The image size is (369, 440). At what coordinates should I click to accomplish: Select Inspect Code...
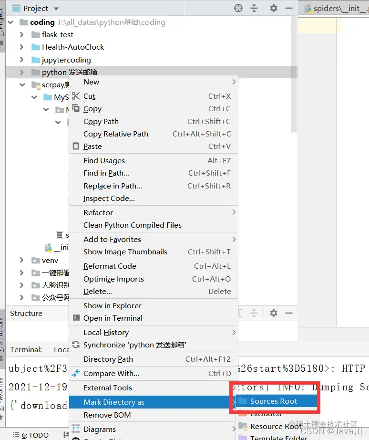coord(154,199)
